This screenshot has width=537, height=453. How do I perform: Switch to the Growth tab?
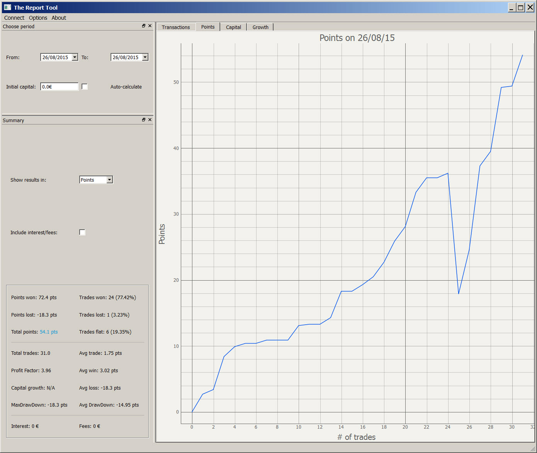[260, 27]
